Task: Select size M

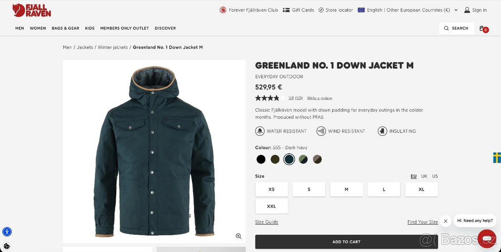Action: coord(347,189)
